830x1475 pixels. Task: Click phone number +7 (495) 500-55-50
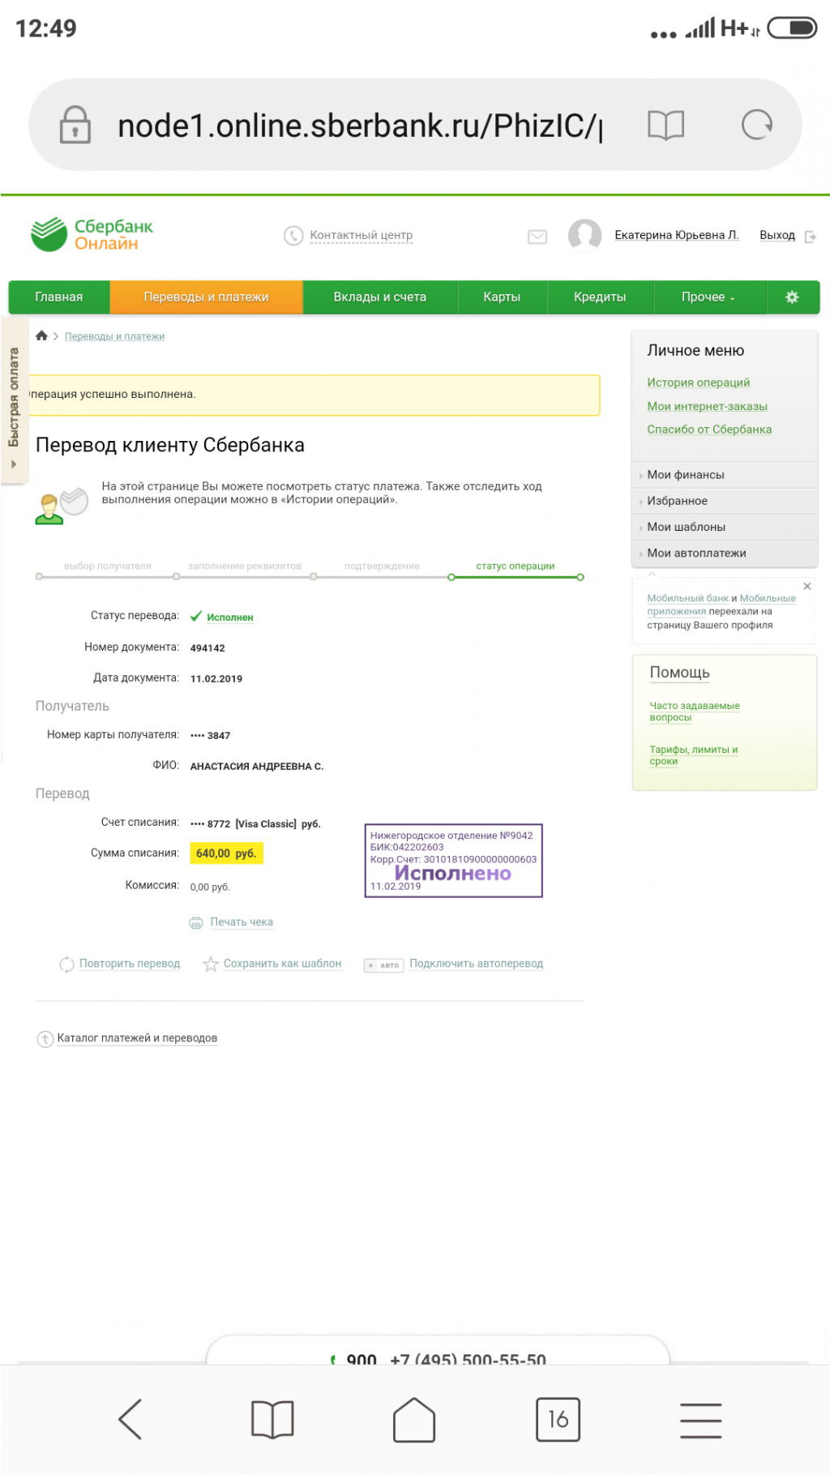468,1359
